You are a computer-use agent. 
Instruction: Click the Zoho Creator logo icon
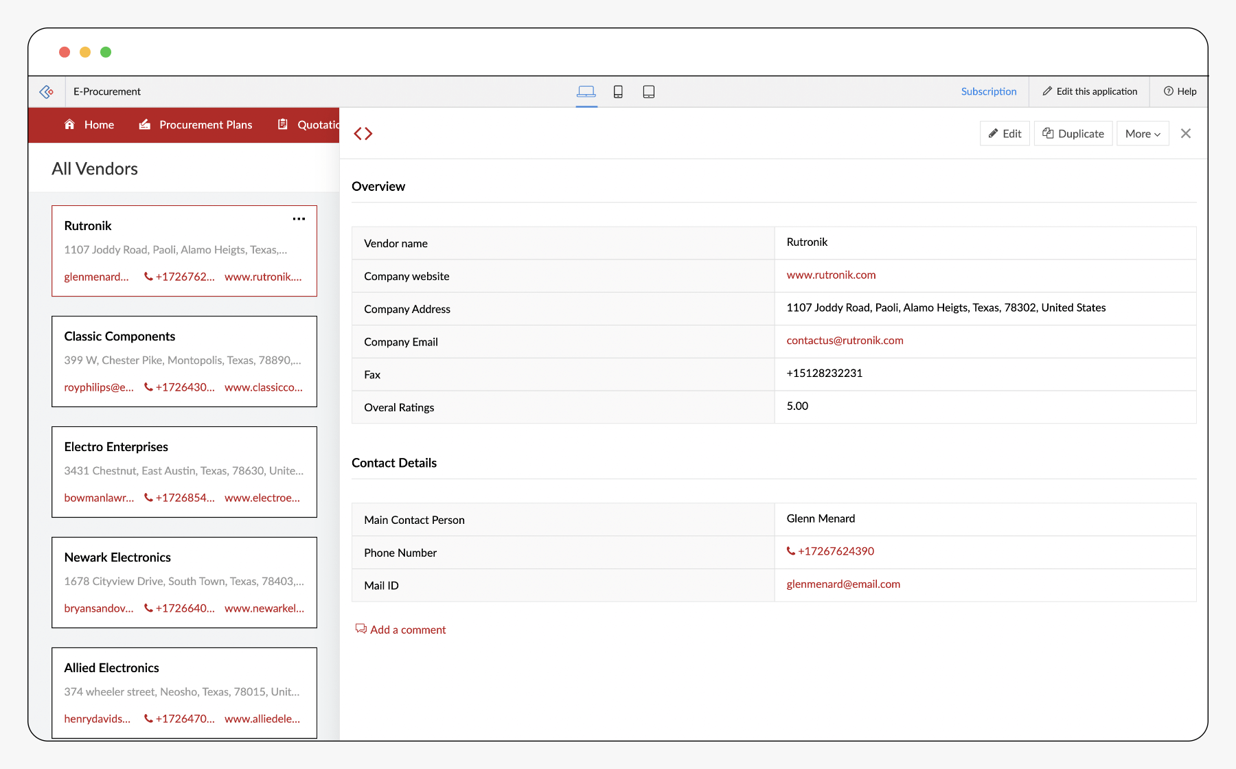(47, 91)
